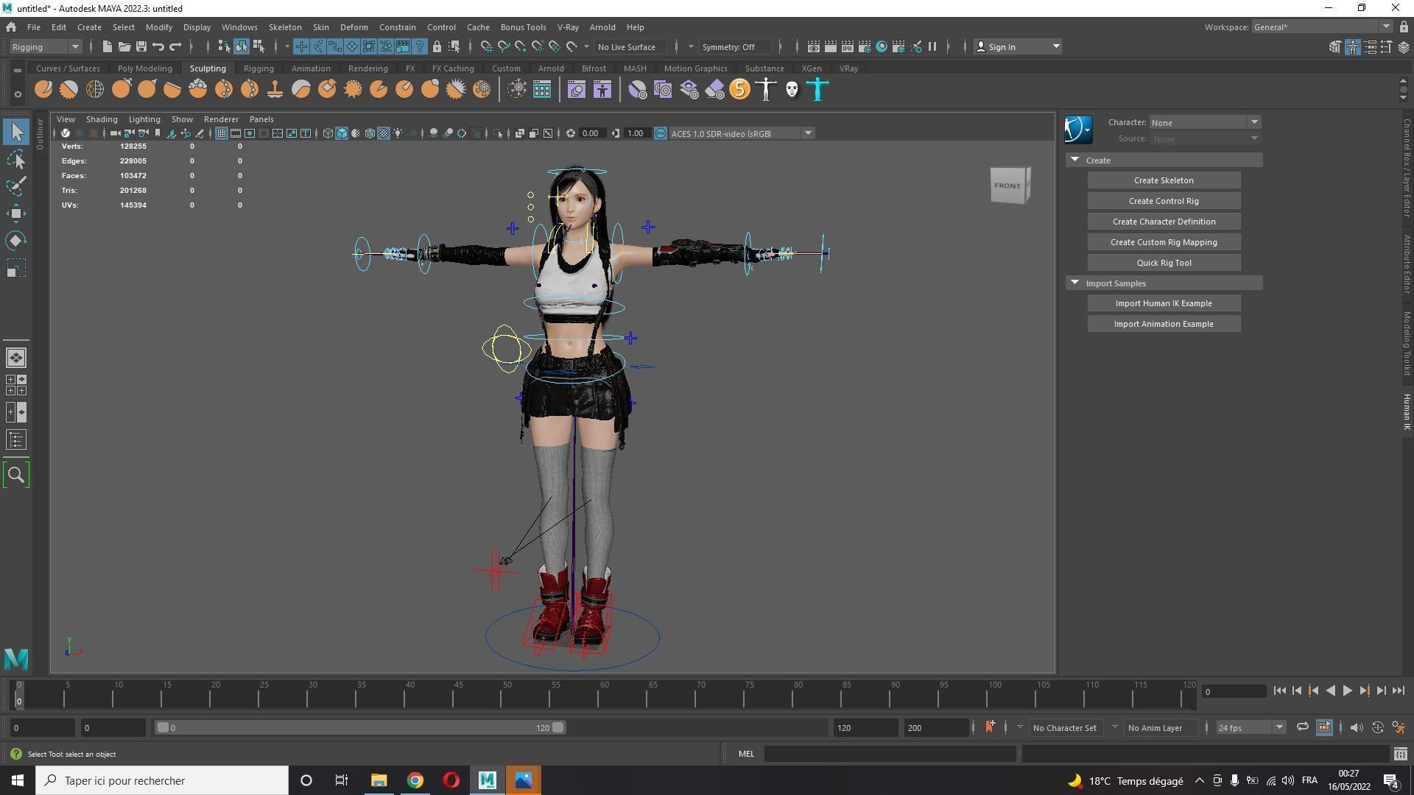This screenshot has width=1414, height=795.
Task: Toggle loop playback mode button
Action: point(1302,727)
